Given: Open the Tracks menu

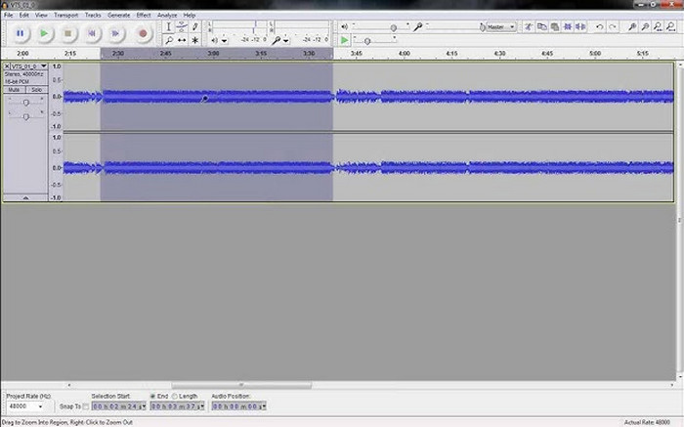Looking at the screenshot, I should click(x=93, y=15).
